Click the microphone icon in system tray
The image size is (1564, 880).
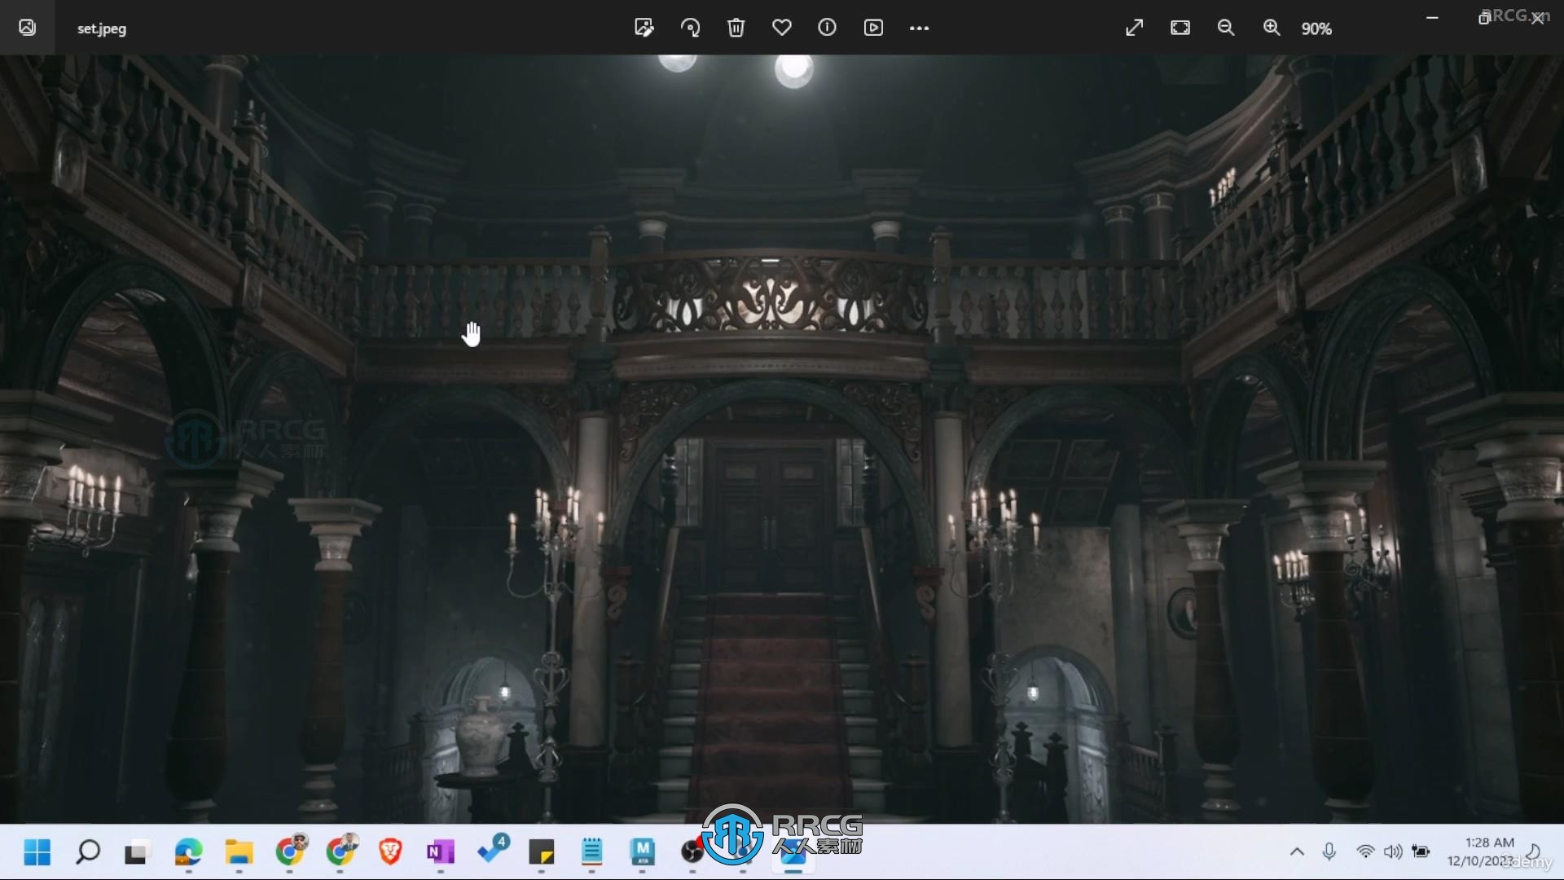tap(1329, 852)
